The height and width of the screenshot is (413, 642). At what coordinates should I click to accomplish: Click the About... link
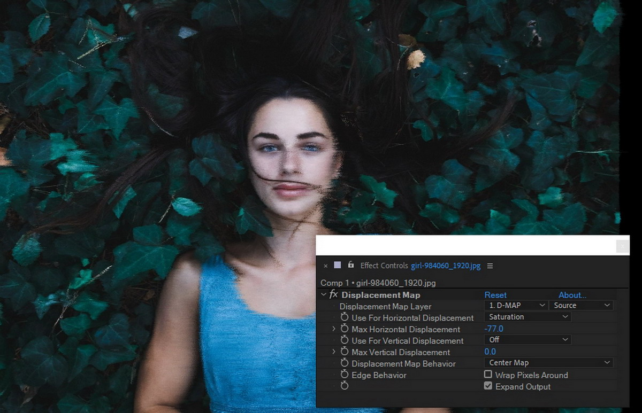click(572, 295)
